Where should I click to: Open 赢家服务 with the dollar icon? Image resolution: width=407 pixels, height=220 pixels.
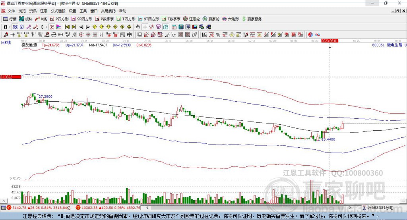pyautogui.click(x=252, y=19)
